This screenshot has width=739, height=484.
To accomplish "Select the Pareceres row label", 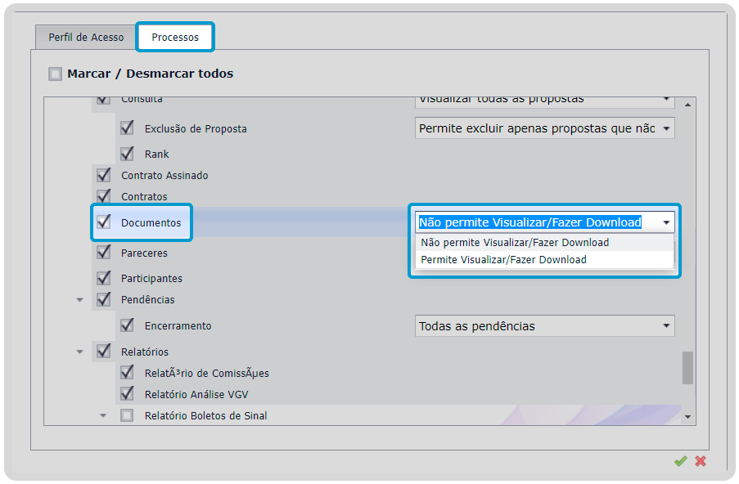I will [144, 253].
